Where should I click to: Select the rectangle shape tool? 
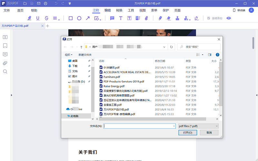click(x=71, y=18)
